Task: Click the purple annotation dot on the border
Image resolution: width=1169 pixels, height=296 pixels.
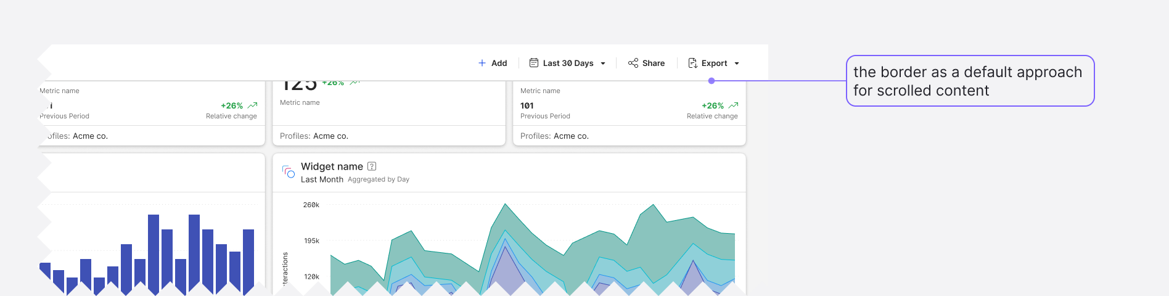Action: [712, 81]
